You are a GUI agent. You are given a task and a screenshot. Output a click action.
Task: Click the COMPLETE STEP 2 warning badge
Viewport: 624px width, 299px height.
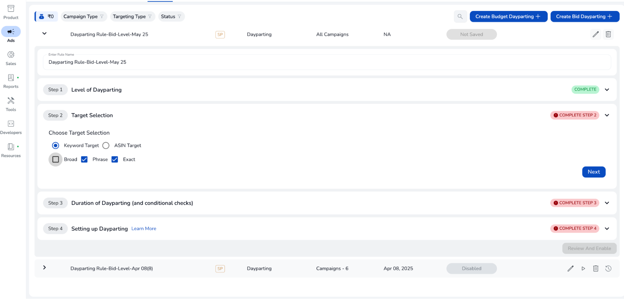point(575,115)
